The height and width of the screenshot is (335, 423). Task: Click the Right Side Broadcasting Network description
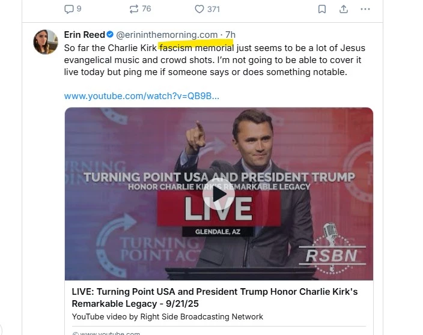(168, 316)
